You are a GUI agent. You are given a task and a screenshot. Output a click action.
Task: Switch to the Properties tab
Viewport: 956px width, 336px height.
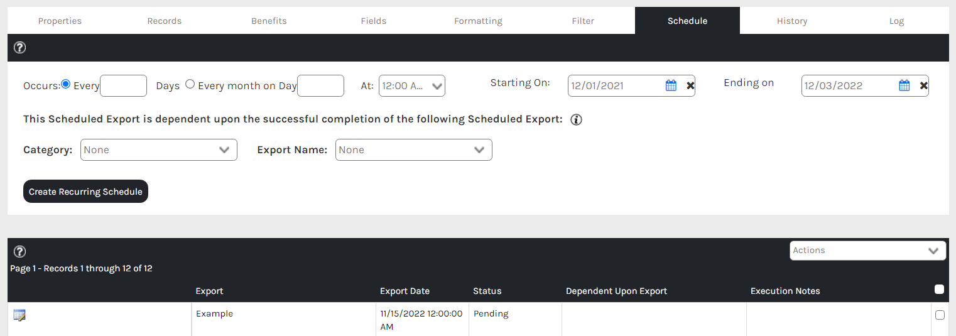click(60, 21)
